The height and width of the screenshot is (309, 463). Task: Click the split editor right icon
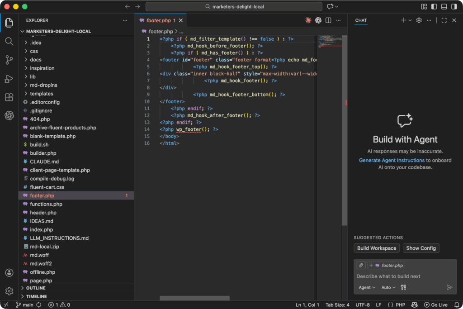pyautogui.click(x=328, y=20)
